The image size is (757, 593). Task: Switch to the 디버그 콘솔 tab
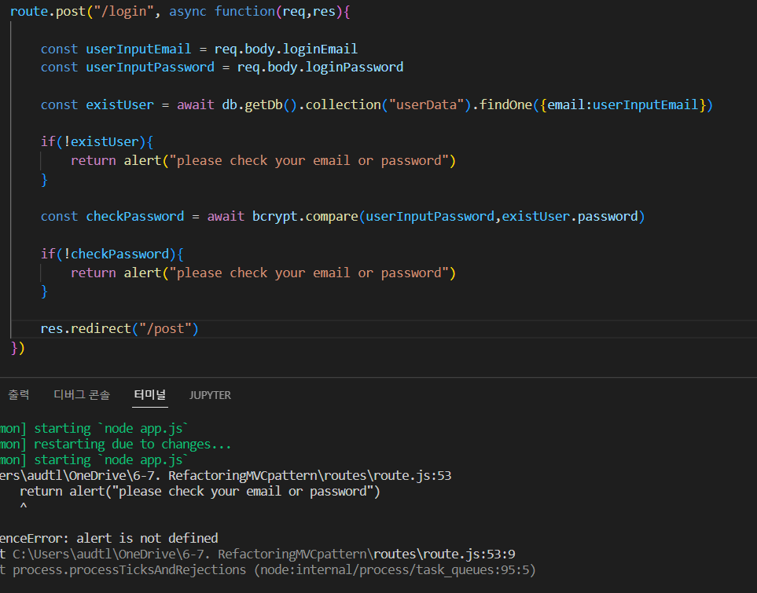click(x=82, y=395)
